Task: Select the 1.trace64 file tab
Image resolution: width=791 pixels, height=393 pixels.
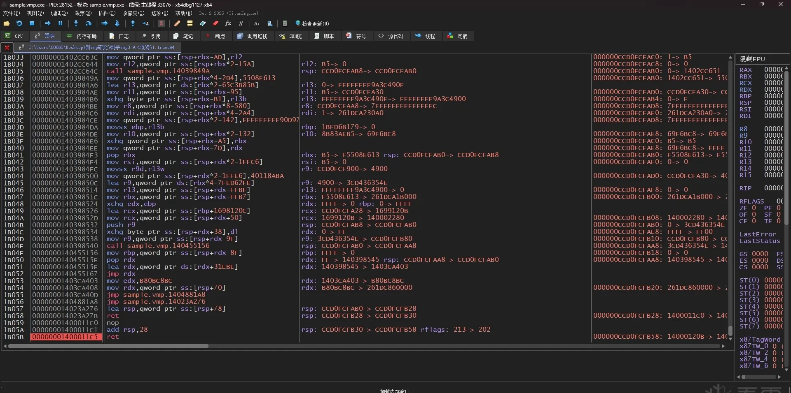Action: [x=97, y=47]
